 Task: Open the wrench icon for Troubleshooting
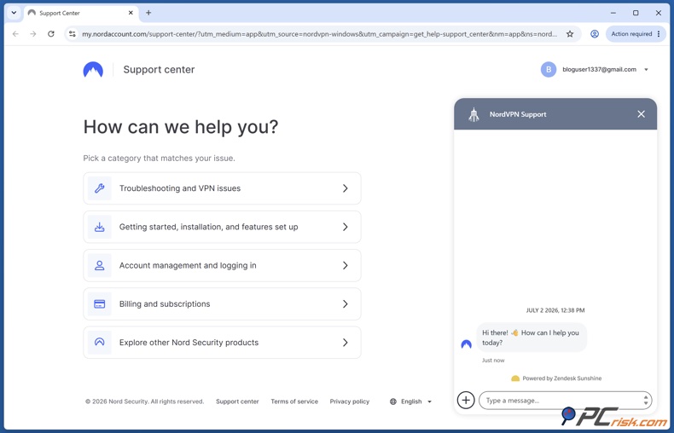(x=99, y=188)
